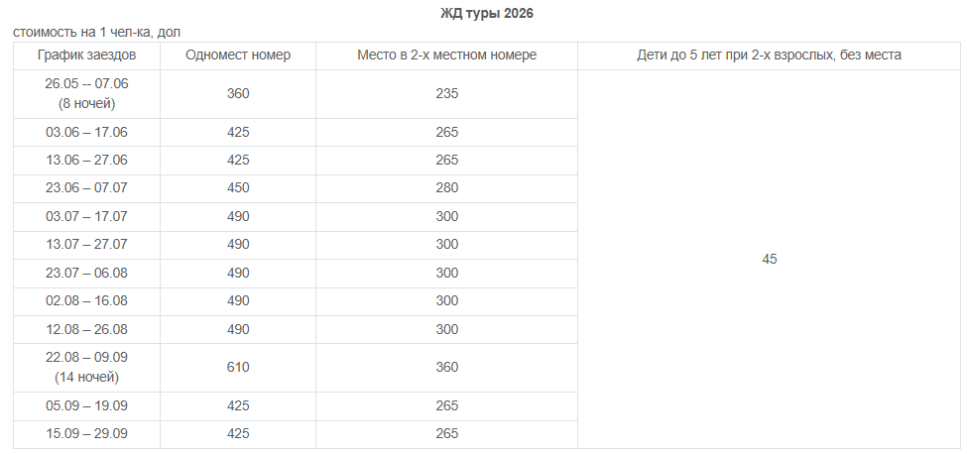
Task: Click the single room price 450
Action: [238, 188]
